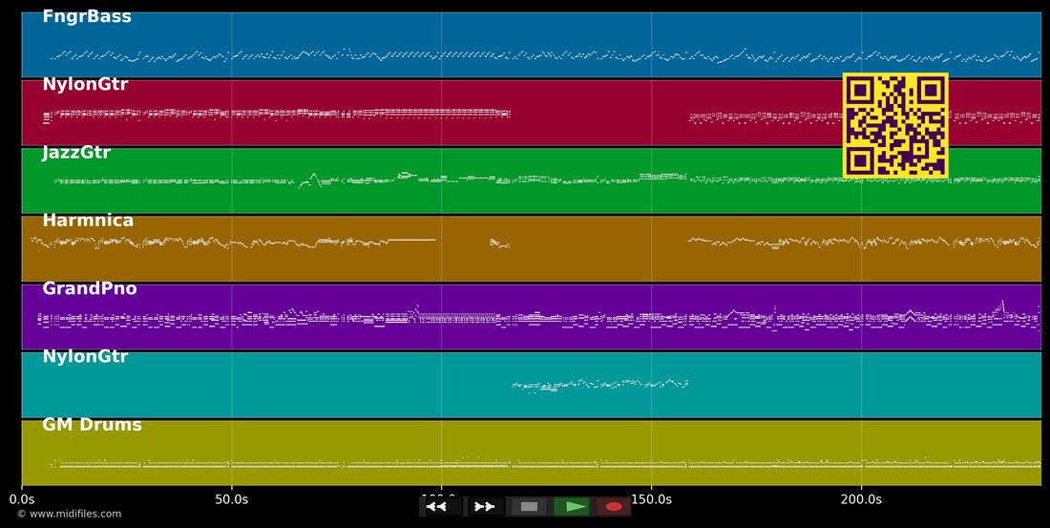Screen dimensions: 1050x528
Task: Select the Harmnica track label
Action: point(88,221)
